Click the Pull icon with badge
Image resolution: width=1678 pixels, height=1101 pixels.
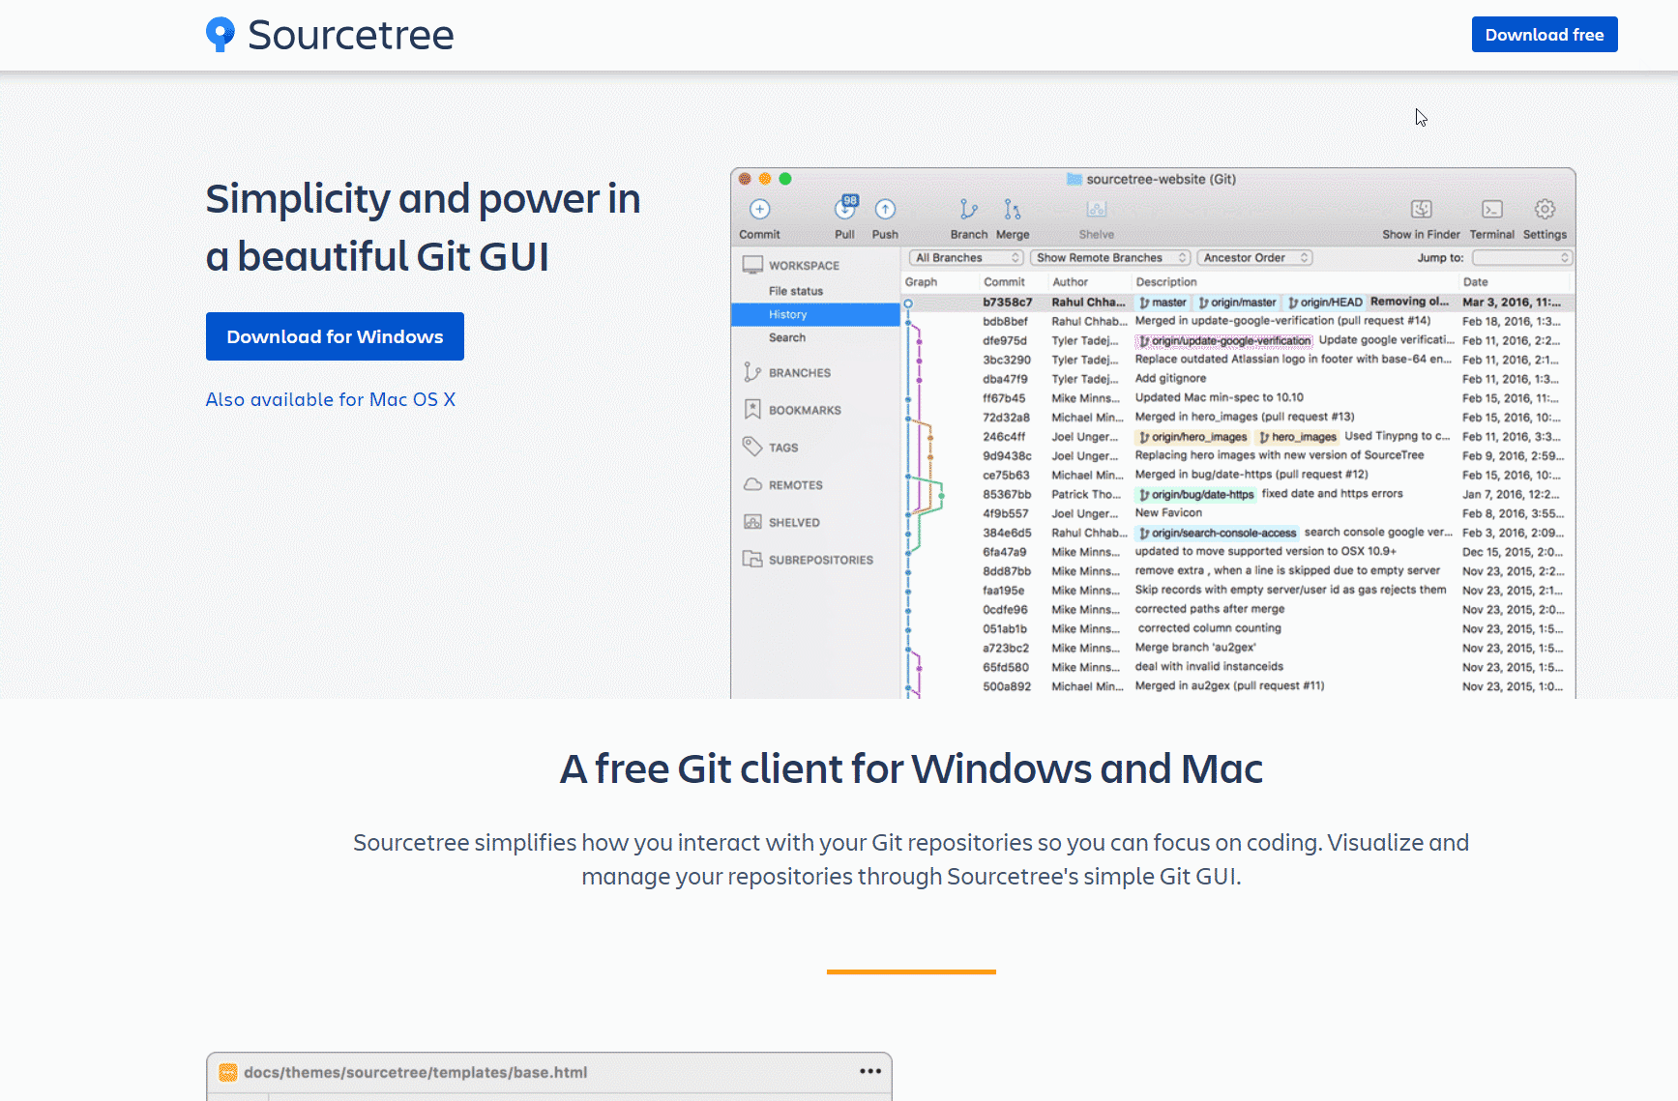point(845,208)
